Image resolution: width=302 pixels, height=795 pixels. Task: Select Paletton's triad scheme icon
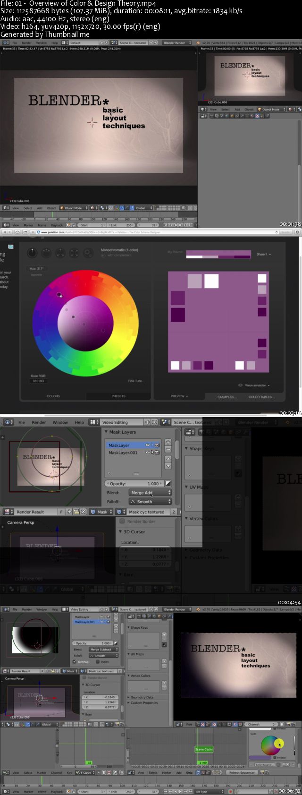coord(60,253)
